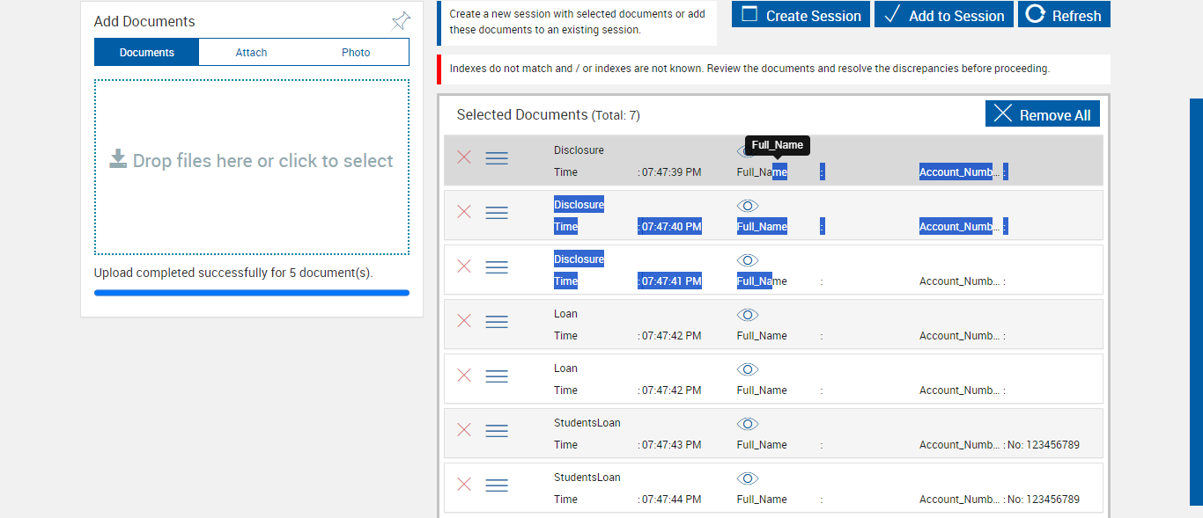This screenshot has width=1203, height=518.
Task: Click reorder handle of second Loan row
Action: (497, 376)
